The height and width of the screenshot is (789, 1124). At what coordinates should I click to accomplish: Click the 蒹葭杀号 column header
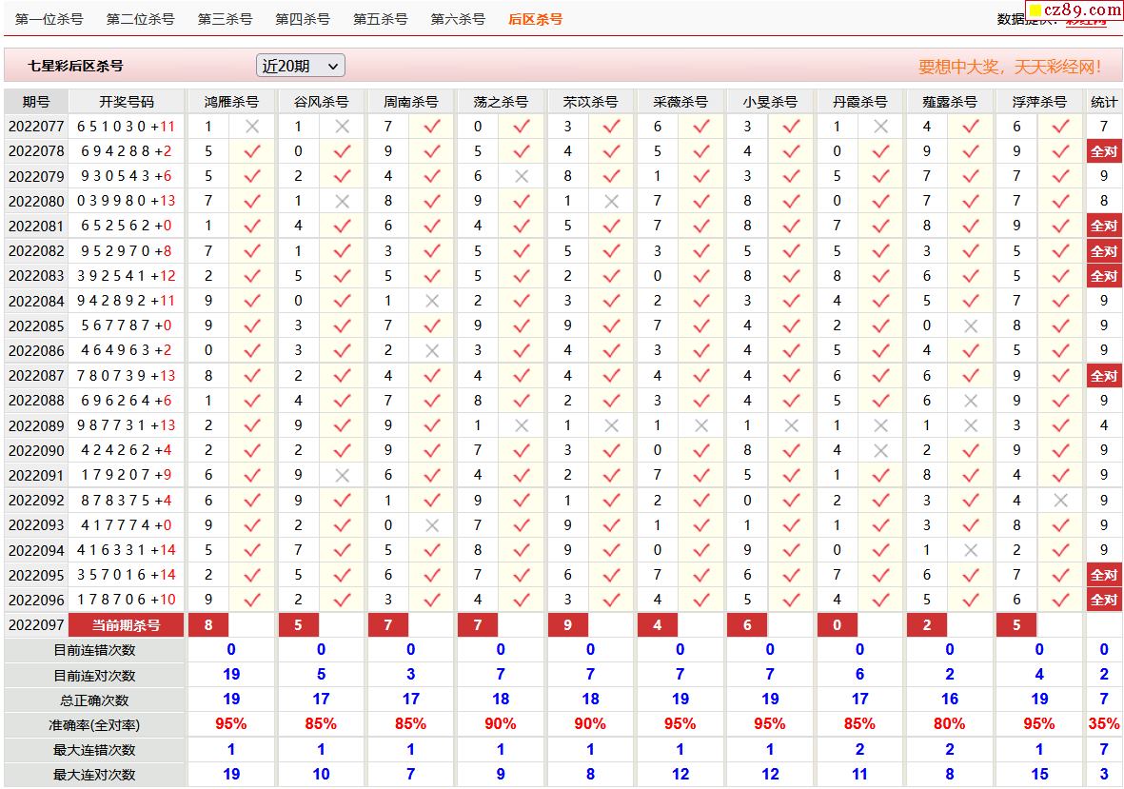[x=950, y=102]
